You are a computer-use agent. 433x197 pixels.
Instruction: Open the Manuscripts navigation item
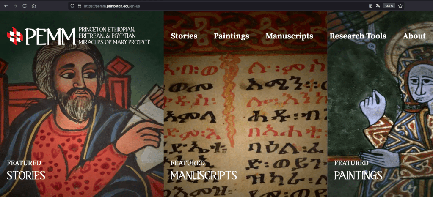click(289, 36)
